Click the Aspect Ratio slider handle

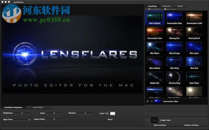coord(54,120)
